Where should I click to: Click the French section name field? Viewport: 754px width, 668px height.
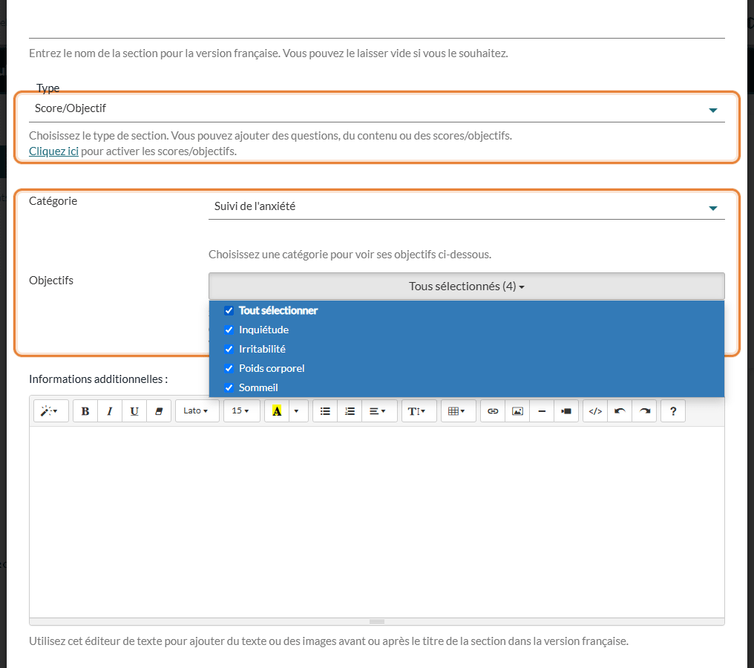point(377,24)
